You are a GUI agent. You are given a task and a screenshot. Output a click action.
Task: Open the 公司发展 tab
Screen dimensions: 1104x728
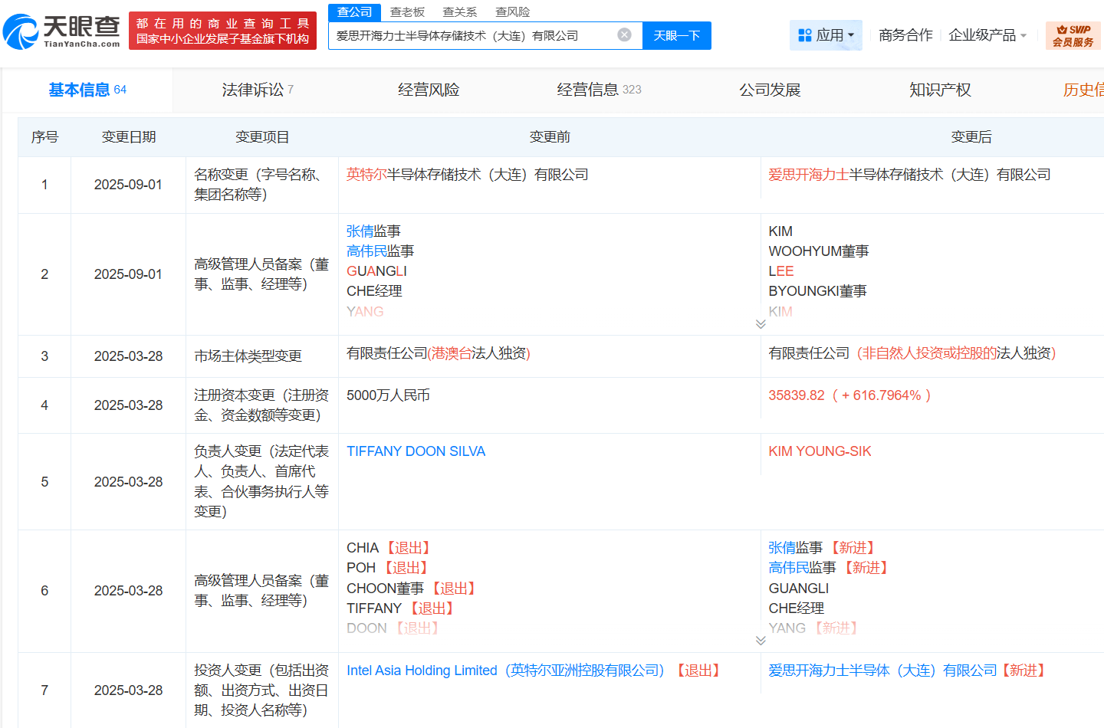tap(770, 90)
